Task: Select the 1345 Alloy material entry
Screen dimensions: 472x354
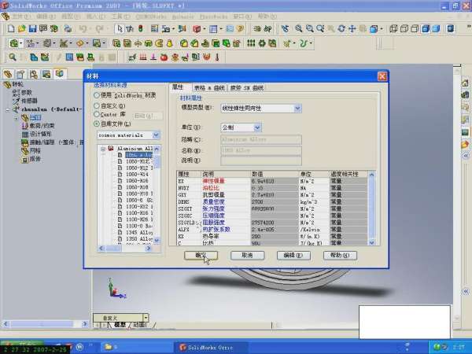Action: pos(139,232)
